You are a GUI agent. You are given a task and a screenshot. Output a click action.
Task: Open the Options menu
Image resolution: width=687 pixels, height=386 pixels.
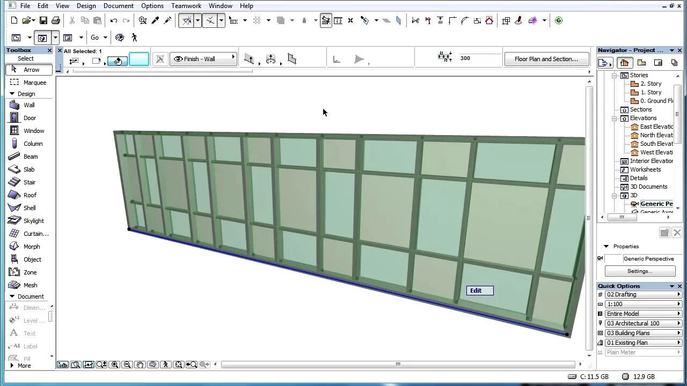[x=152, y=6]
